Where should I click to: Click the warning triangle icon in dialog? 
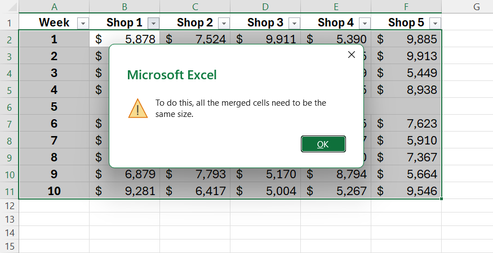point(137,109)
